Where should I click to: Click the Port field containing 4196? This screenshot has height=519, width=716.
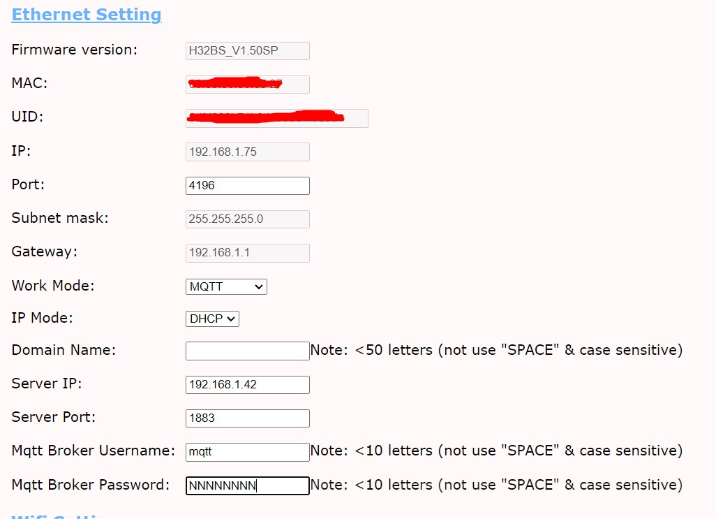[x=247, y=186]
